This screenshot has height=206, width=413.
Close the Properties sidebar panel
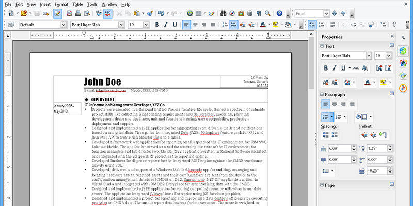[x=392, y=36]
